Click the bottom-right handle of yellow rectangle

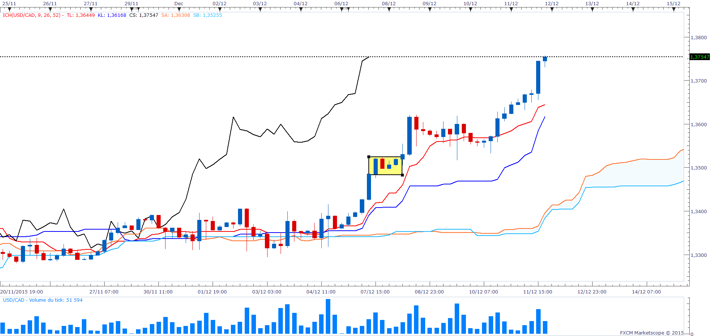click(402, 175)
